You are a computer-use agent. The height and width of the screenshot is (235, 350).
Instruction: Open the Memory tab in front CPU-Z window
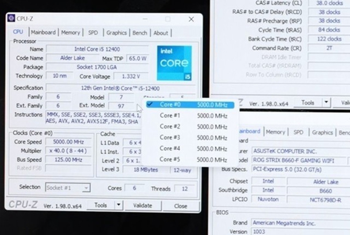(71, 33)
